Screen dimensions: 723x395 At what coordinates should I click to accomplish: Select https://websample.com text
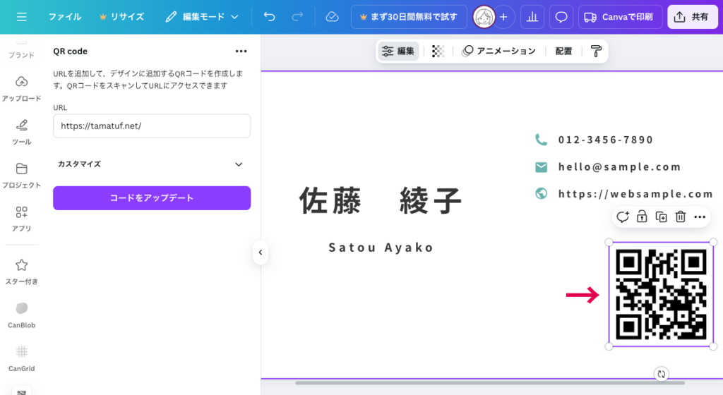tap(635, 194)
